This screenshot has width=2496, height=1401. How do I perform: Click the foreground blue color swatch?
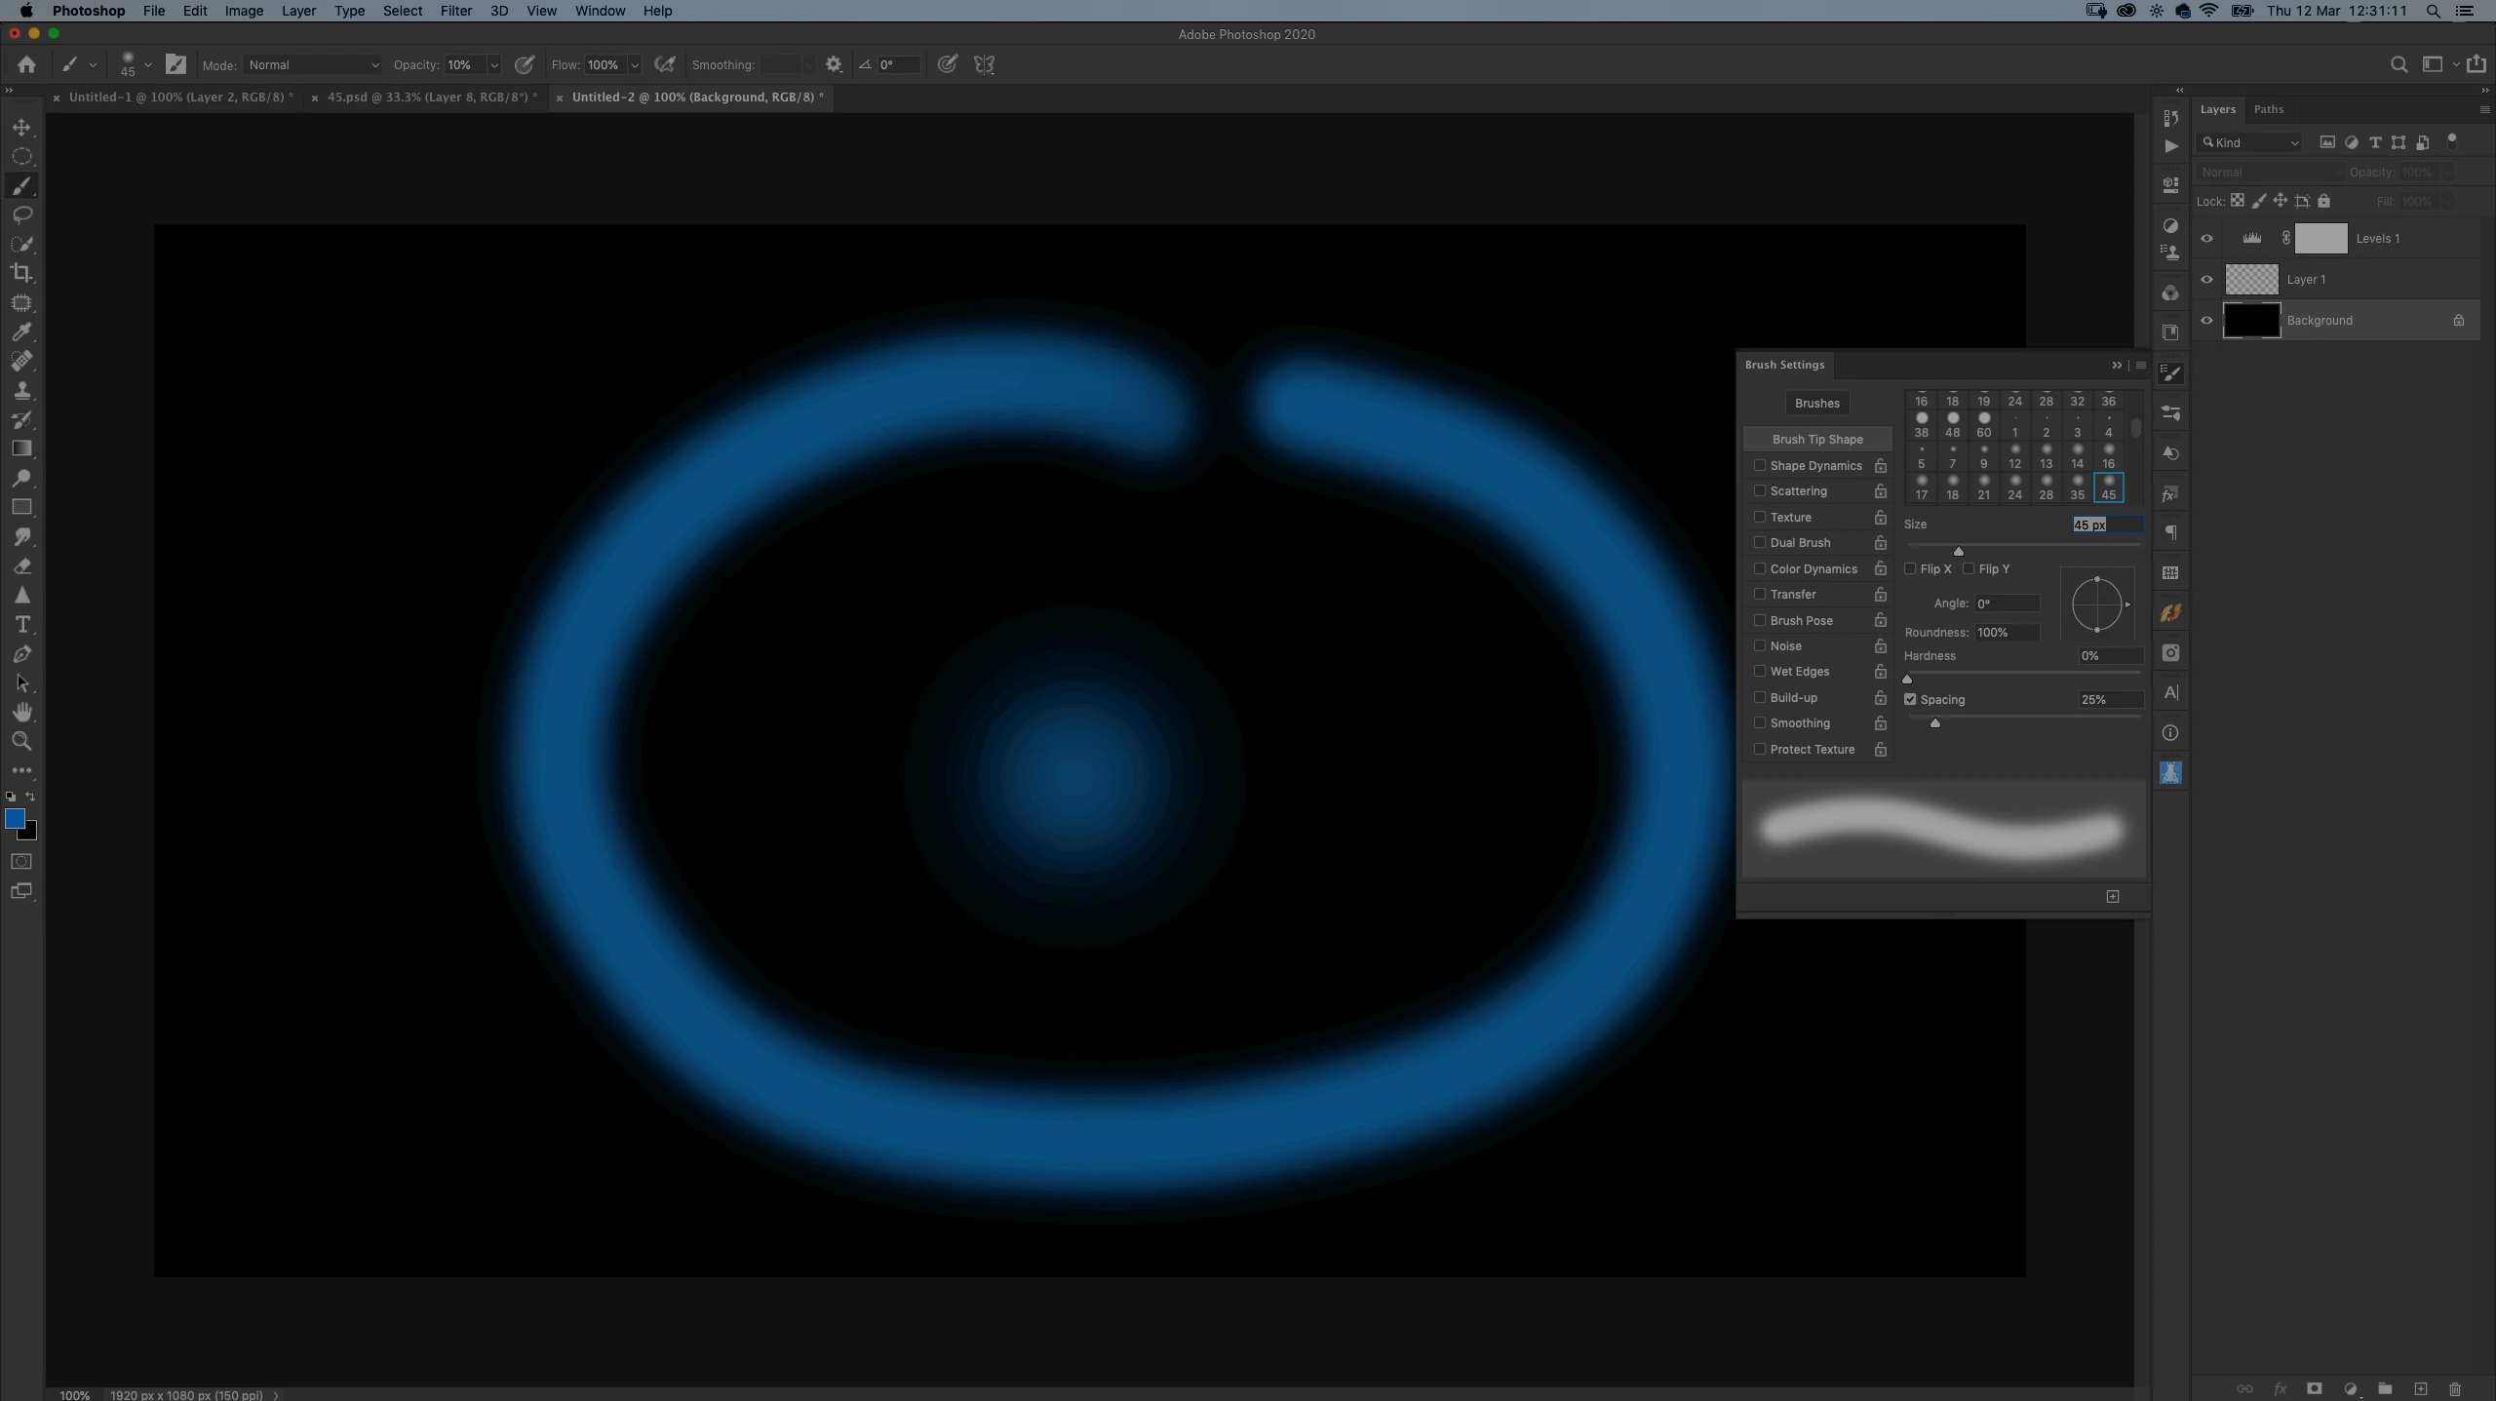click(x=15, y=819)
